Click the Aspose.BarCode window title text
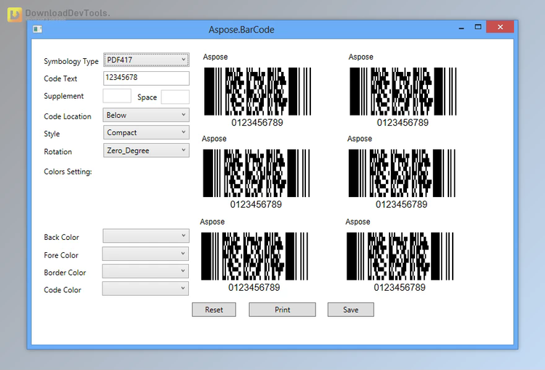The height and width of the screenshot is (370, 545). (x=241, y=30)
